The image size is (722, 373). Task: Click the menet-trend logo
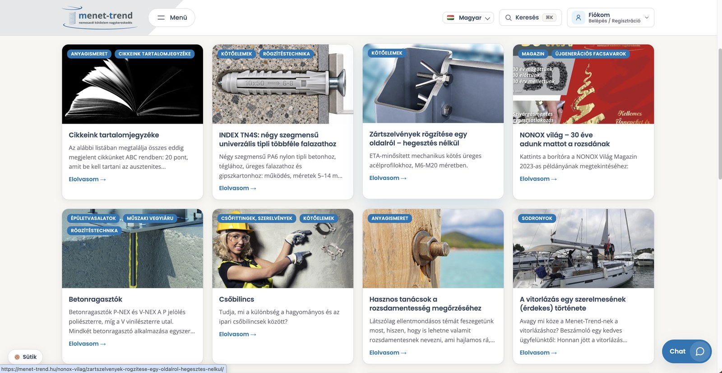pos(100,17)
